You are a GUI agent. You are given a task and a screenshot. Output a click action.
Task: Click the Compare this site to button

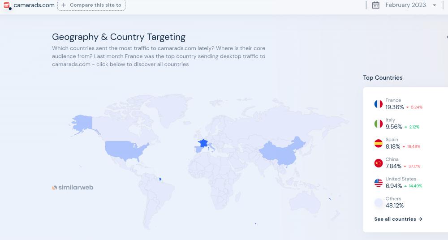point(91,5)
